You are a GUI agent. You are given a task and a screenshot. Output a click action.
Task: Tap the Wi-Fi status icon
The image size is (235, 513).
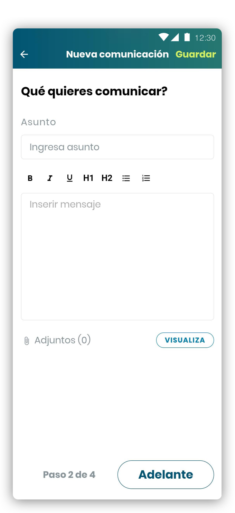click(163, 37)
